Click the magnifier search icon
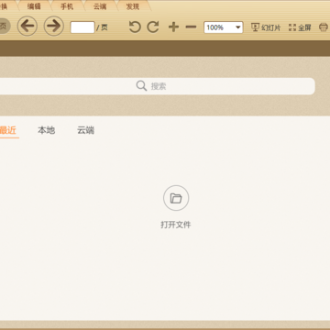 point(141,86)
